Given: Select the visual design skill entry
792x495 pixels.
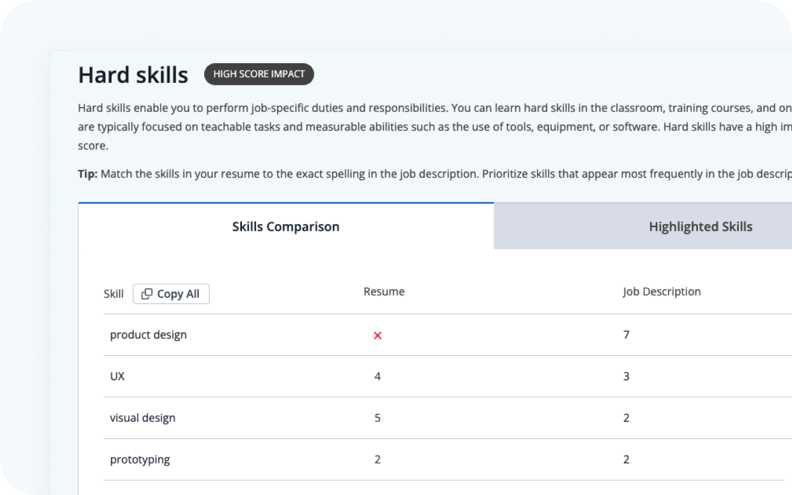Looking at the screenshot, I should (x=142, y=418).
